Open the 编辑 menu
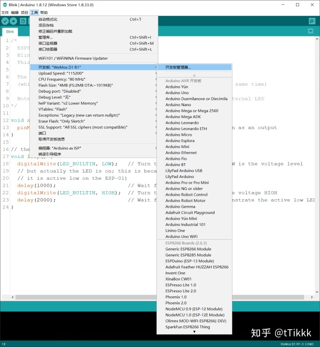The width and height of the screenshot is (320, 347). (x=15, y=12)
